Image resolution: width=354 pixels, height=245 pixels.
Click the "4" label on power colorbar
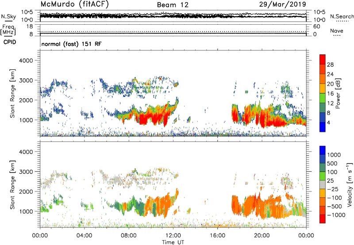(328, 123)
